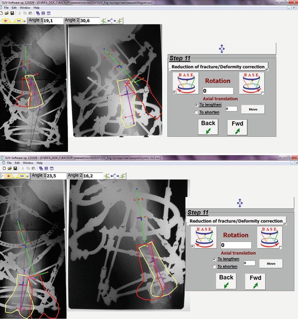Click the zoom-in plus icon in upper window
298x319 pixels.
click(x=6, y=20)
